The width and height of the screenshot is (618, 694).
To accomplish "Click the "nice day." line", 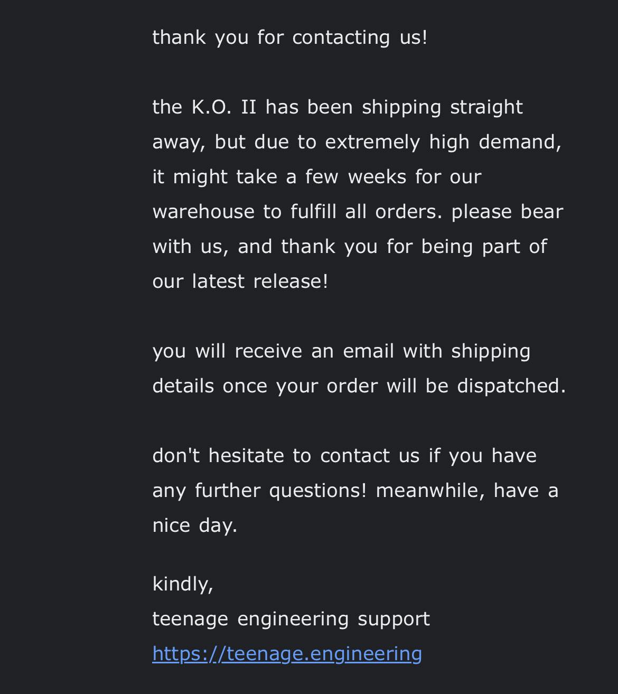I will 195,526.
